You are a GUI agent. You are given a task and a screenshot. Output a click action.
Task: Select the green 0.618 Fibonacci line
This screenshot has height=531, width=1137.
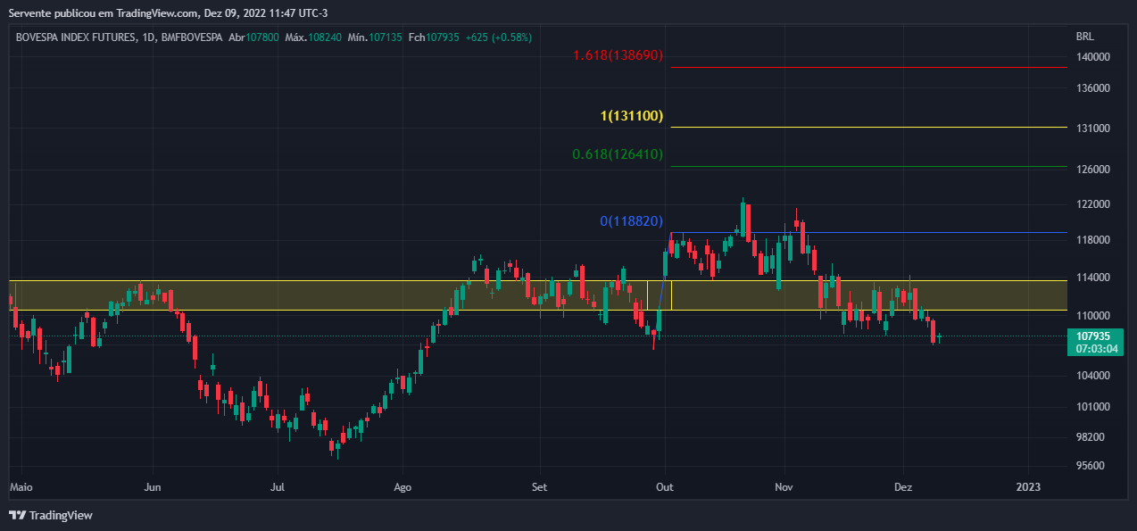[x=868, y=166]
